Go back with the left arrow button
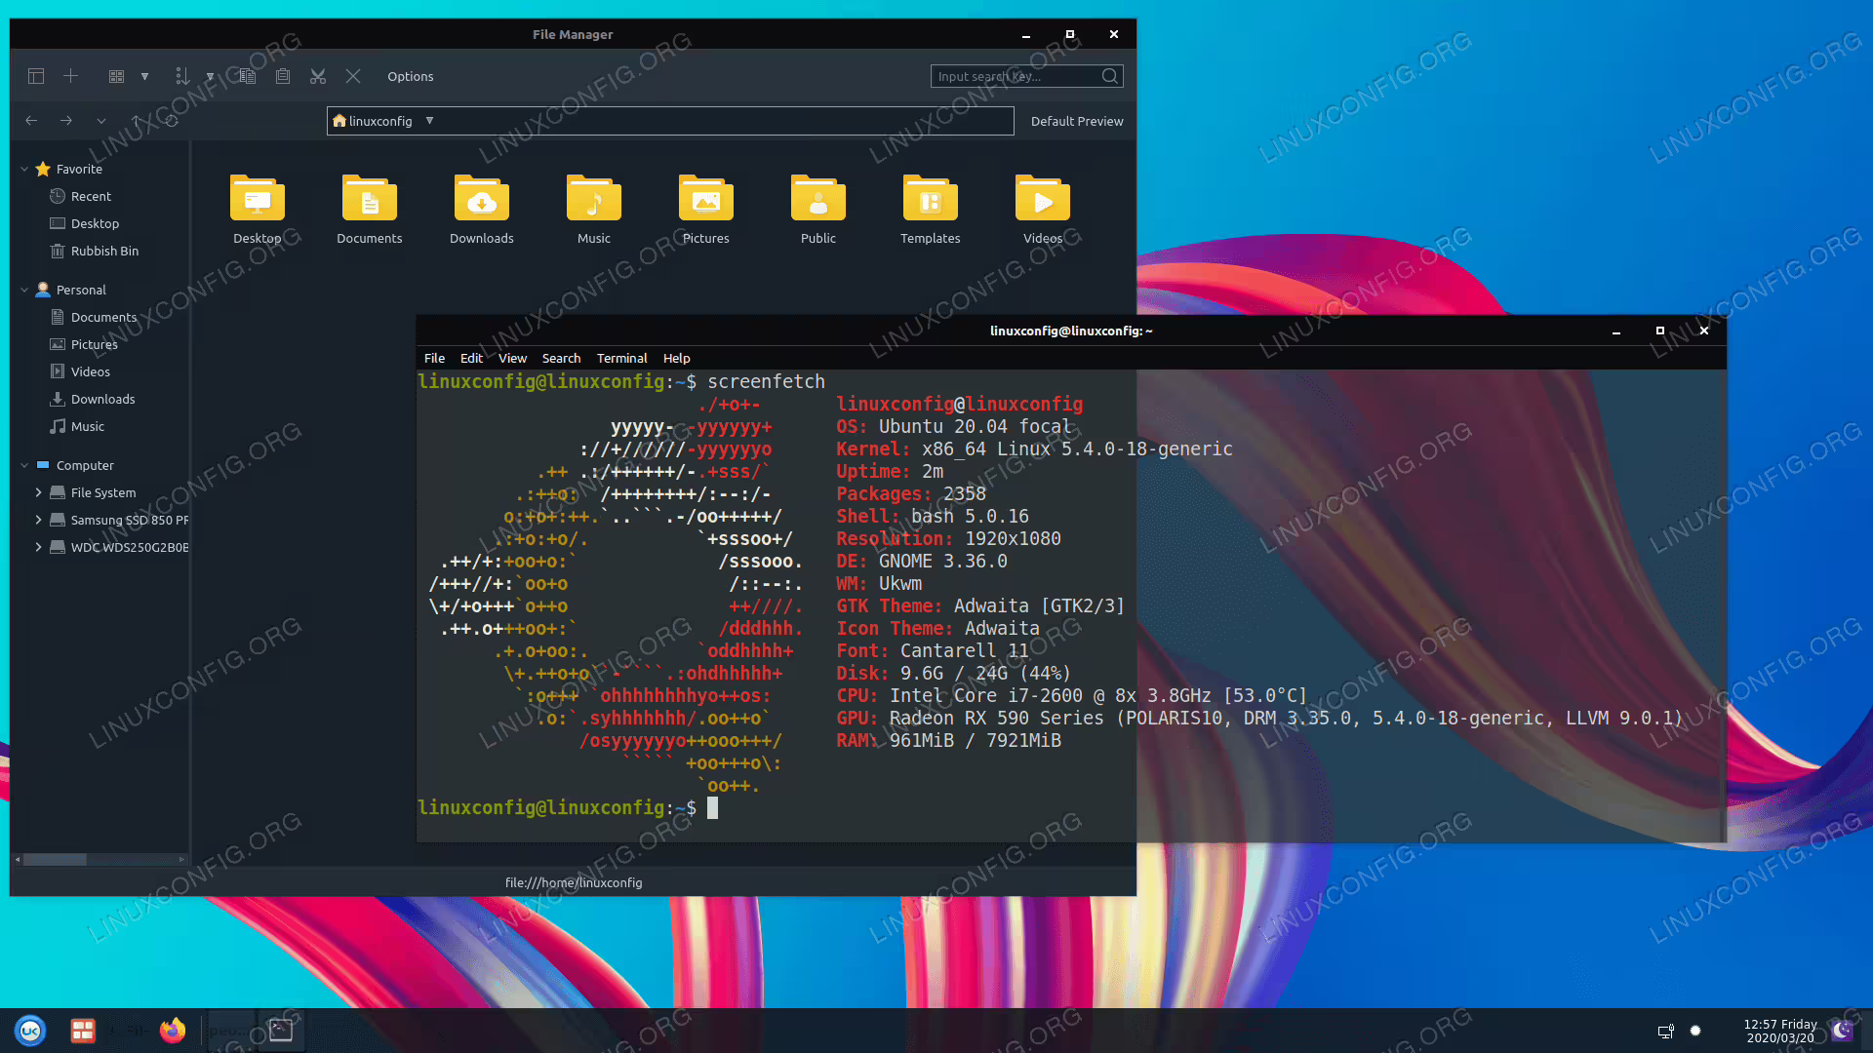Image resolution: width=1873 pixels, height=1053 pixels. pos(31,121)
